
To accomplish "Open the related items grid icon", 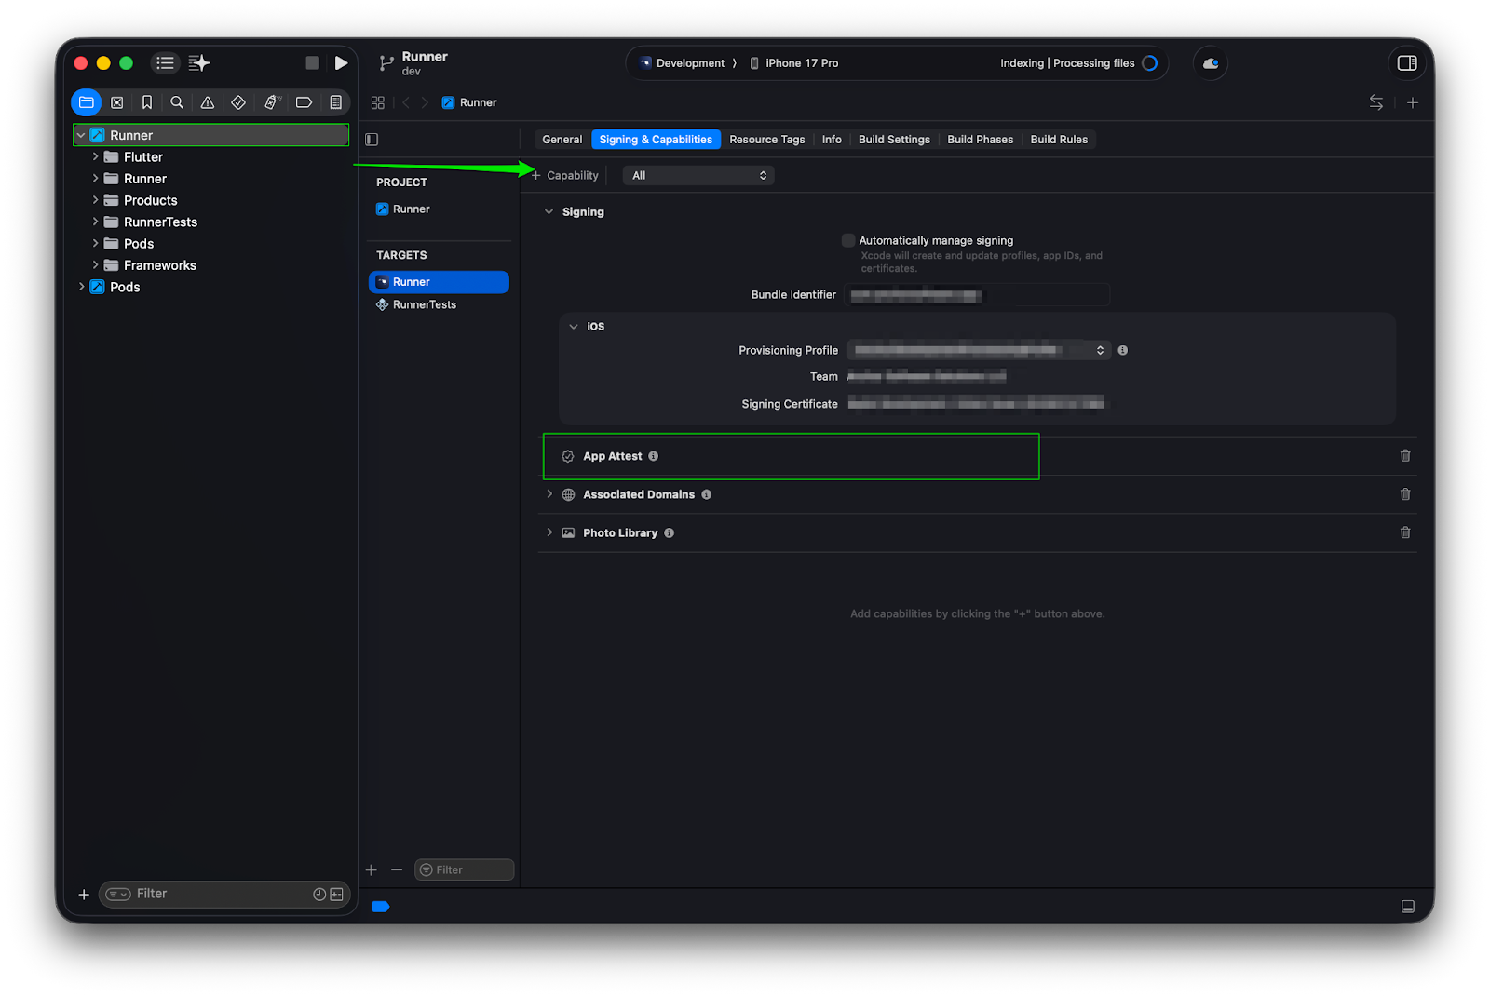I will [x=378, y=102].
